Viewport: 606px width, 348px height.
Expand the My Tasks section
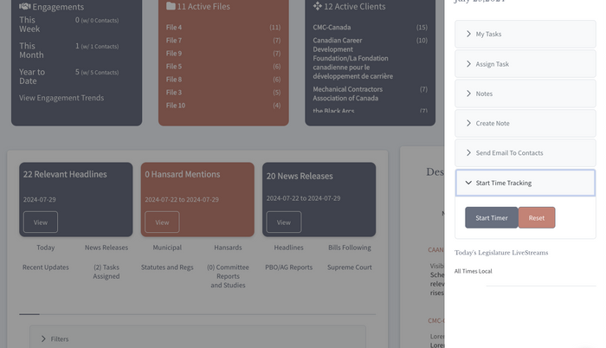click(525, 34)
